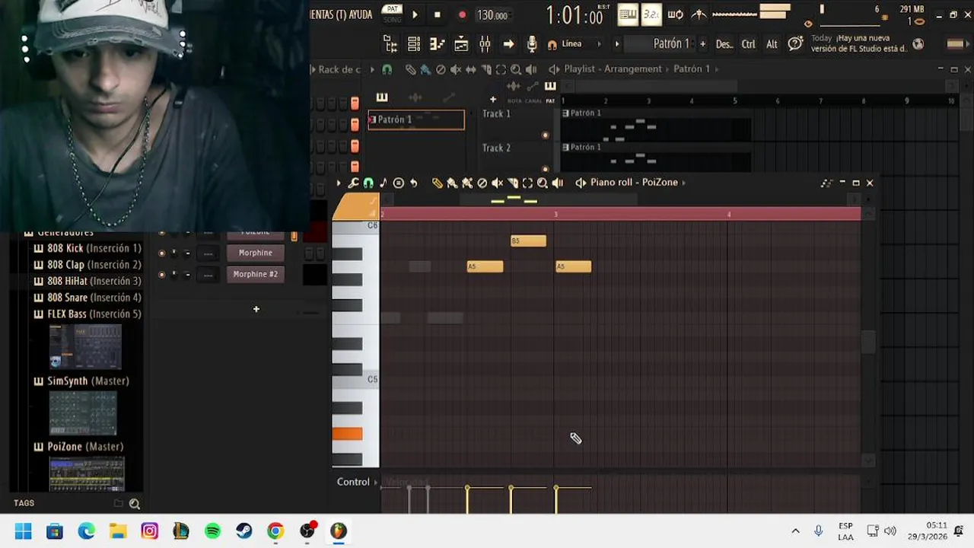Show hidden system tray icons
974x548 pixels.
[795, 531]
